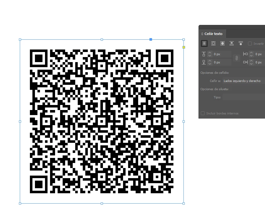The image size is (265, 215).
Task: Decrease right offset with down arrow
Action: (251, 64)
